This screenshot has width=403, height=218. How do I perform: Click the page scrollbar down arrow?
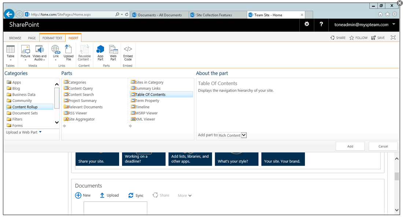tap(396, 210)
